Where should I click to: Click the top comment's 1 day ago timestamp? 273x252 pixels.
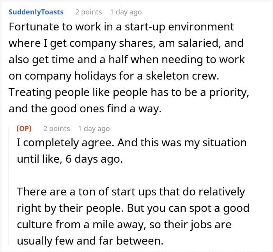[x=126, y=12]
